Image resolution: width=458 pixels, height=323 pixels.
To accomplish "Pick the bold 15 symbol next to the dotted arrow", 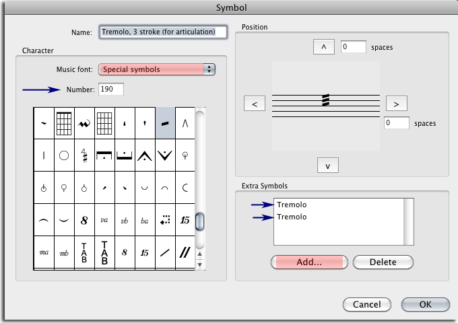I will click(185, 220).
